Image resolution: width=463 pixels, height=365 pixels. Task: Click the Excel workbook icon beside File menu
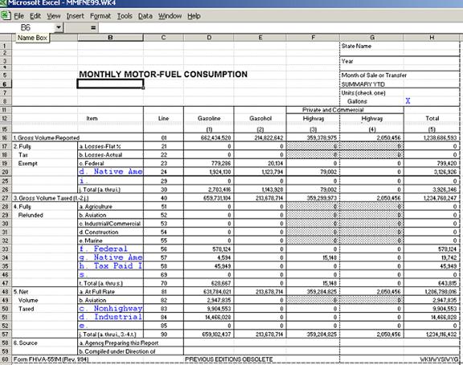6,15
